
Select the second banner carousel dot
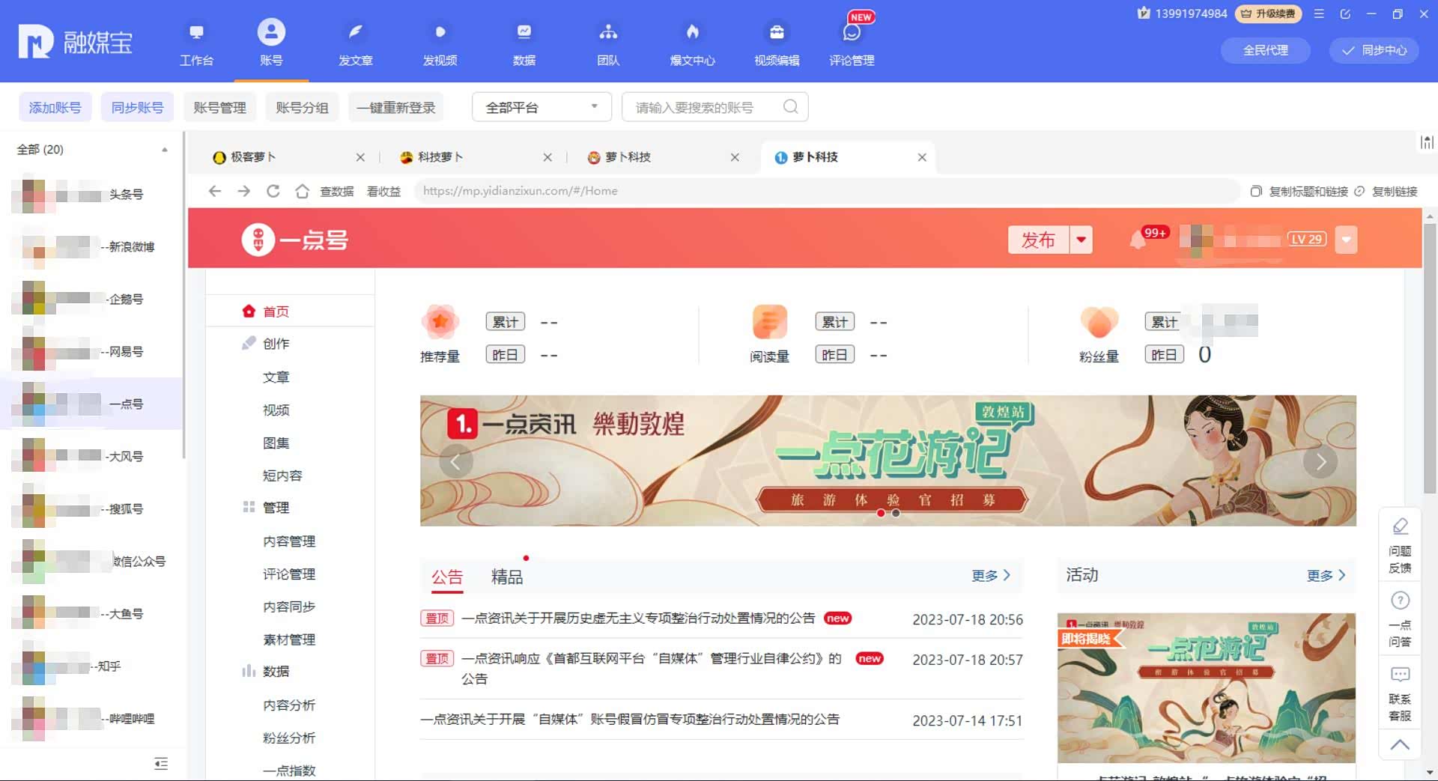tap(896, 514)
